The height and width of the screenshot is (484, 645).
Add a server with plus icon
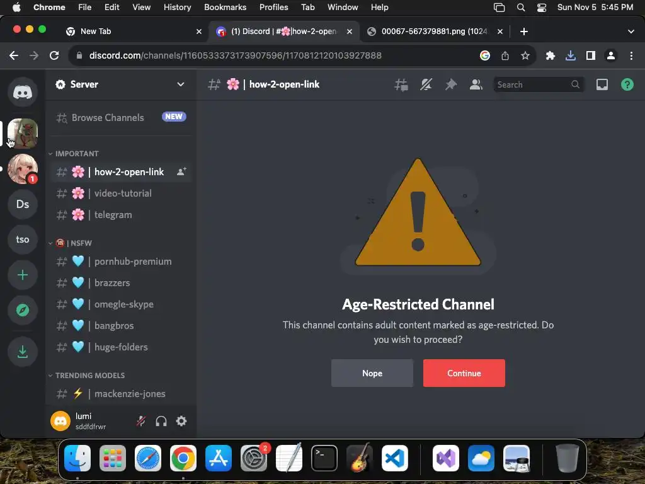click(23, 275)
